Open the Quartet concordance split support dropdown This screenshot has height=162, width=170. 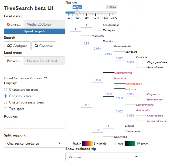(35, 143)
